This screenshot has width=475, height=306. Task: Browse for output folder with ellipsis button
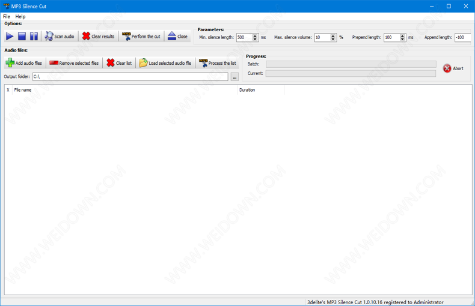click(234, 77)
